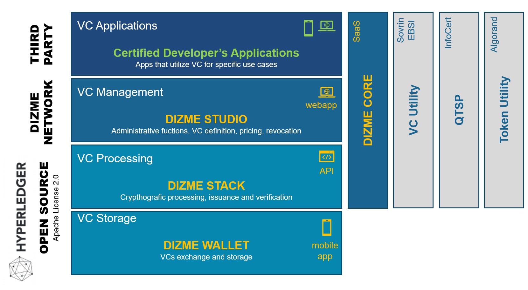The height and width of the screenshot is (290, 528).
Task: Click the Algorand label
Action: (494, 35)
